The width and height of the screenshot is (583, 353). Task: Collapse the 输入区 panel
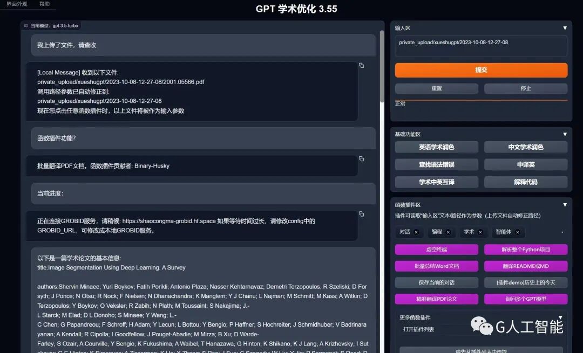(x=565, y=28)
